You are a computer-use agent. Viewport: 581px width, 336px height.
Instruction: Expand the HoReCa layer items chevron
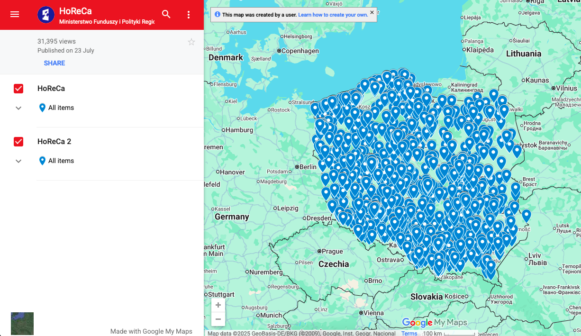[x=18, y=108]
